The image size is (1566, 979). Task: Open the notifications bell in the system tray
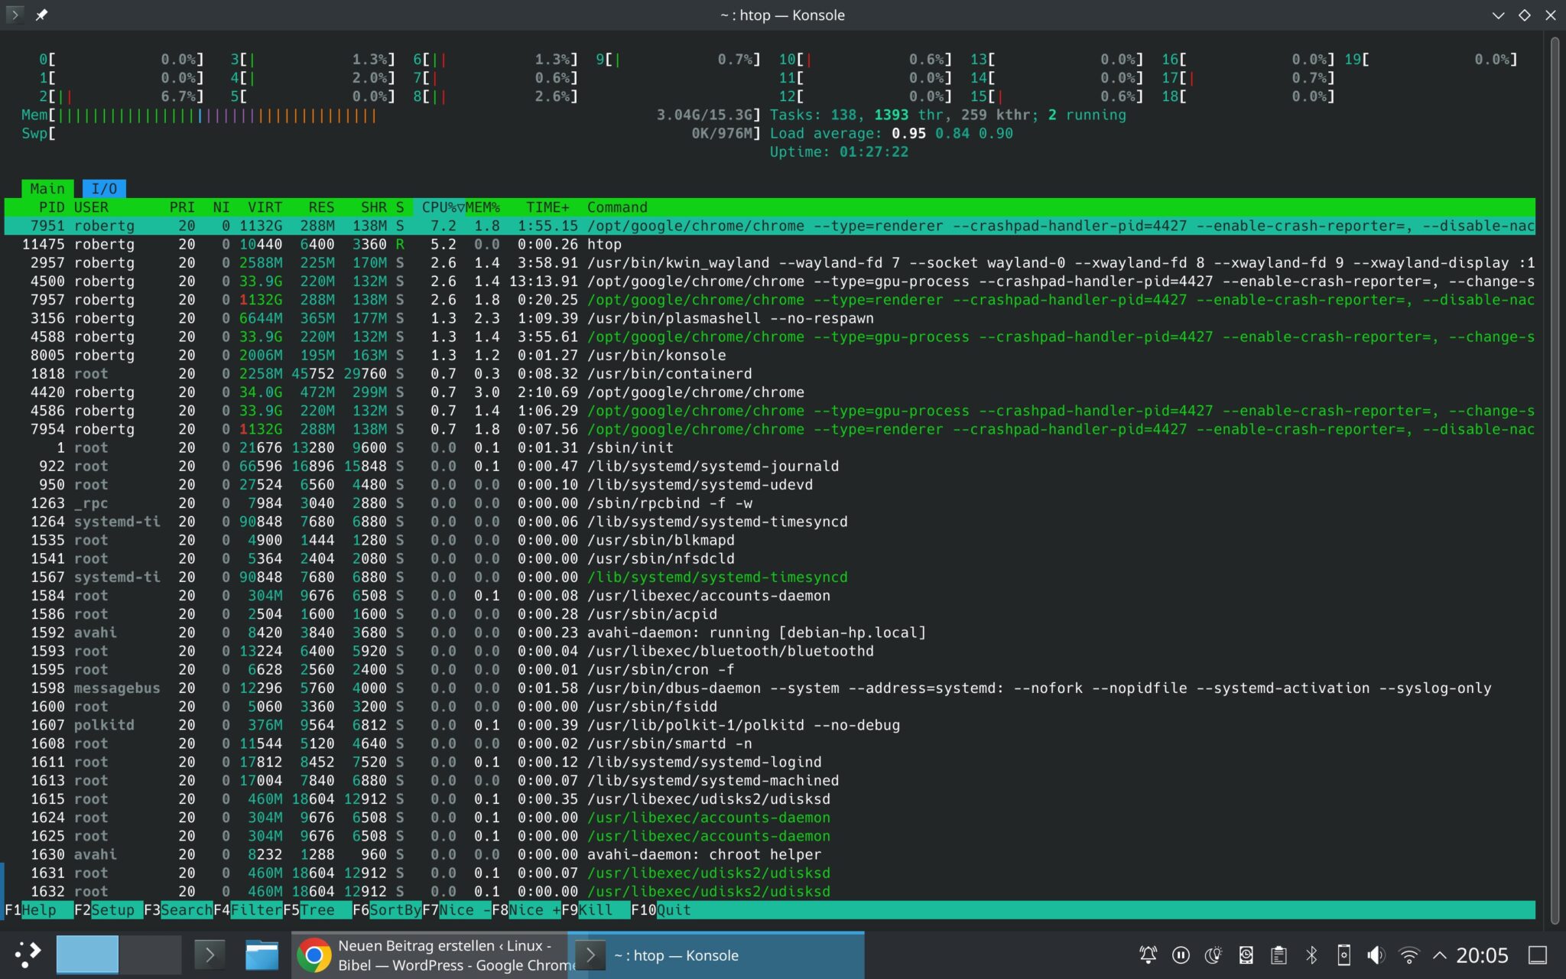pyautogui.click(x=1149, y=954)
